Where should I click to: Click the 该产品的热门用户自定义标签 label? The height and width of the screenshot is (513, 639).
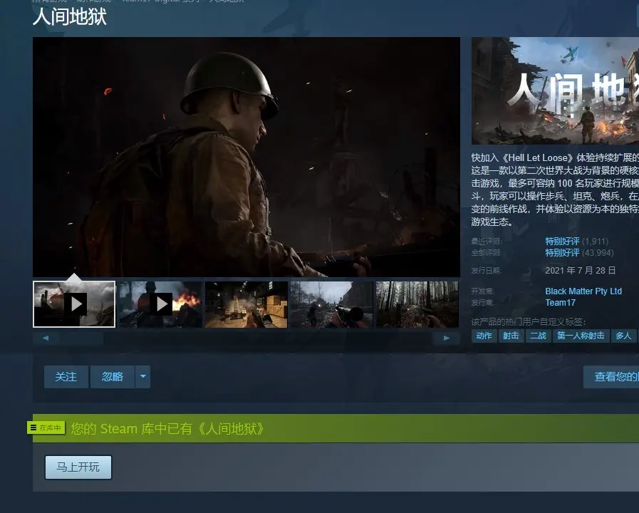[529, 322]
